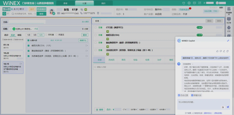Click the WiNEX Copilot logo icon

click(x=179, y=41)
